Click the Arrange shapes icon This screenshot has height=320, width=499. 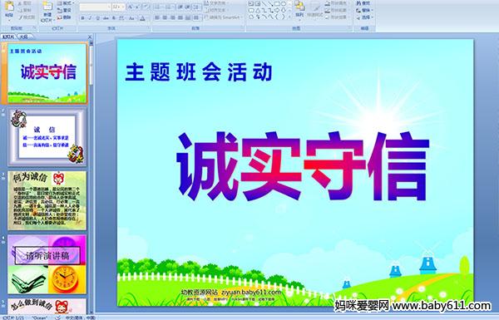[299, 8]
